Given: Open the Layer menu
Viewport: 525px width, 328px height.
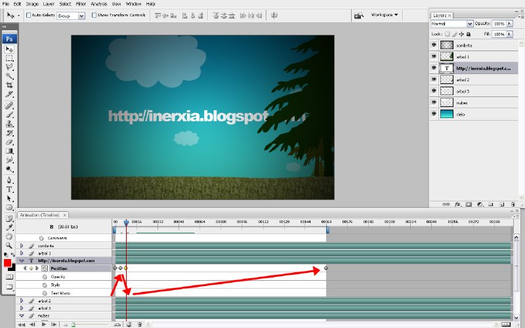Looking at the screenshot, I should point(49,4).
